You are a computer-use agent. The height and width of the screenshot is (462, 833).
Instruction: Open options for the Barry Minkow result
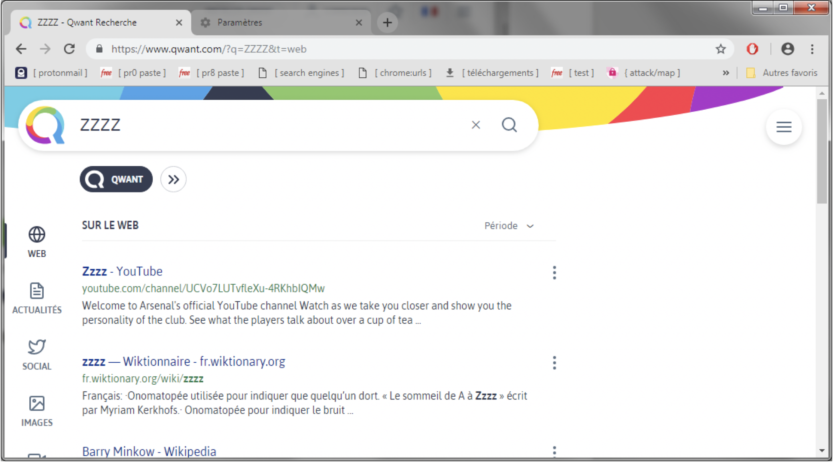point(554,452)
